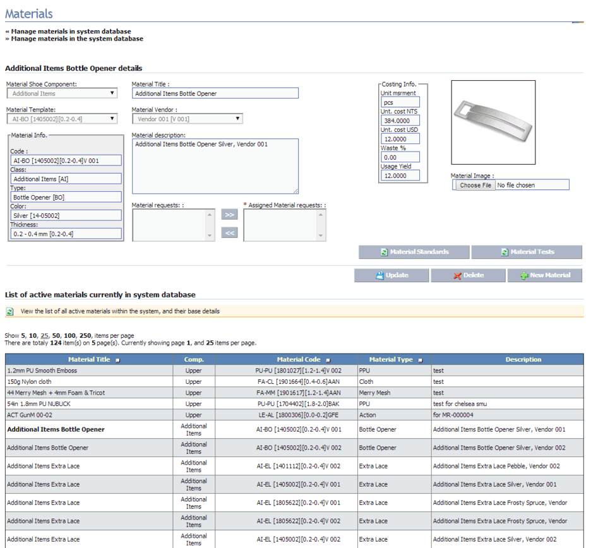Viewport: 591px width, 548px height.
Task: Click material code AI-EL [1805622][0.2-0.4]V 001
Action: [299, 503]
